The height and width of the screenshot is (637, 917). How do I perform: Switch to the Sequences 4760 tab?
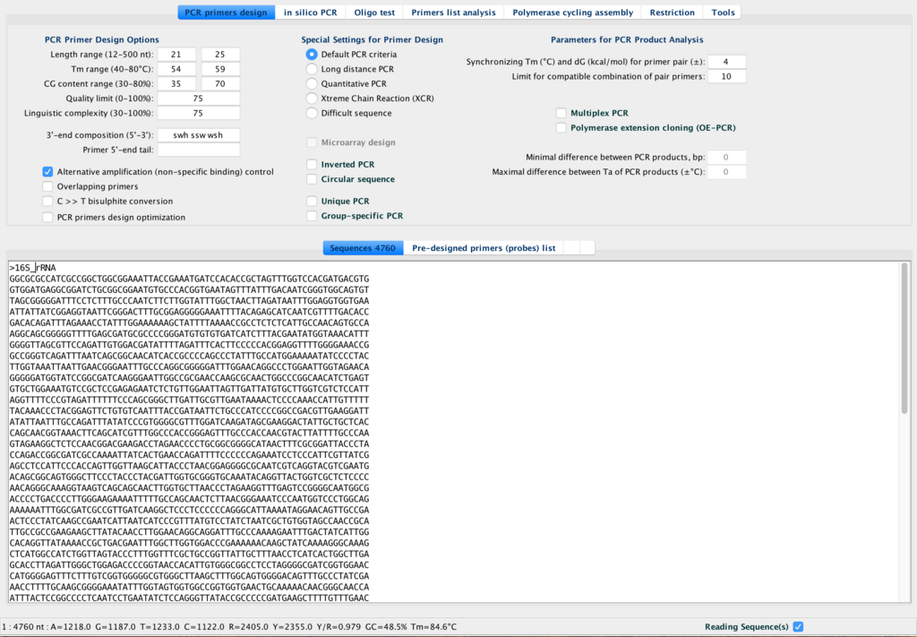[364, 248]
